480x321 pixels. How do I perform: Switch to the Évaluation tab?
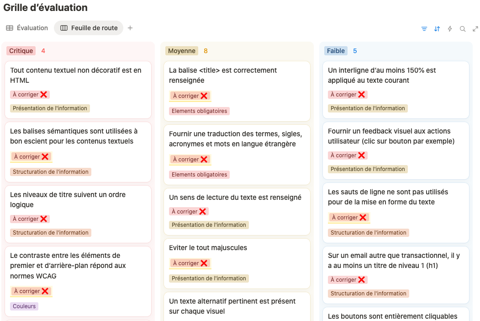tap(27, 28)
